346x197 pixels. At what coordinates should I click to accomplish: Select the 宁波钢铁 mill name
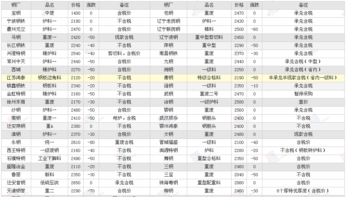16,21
